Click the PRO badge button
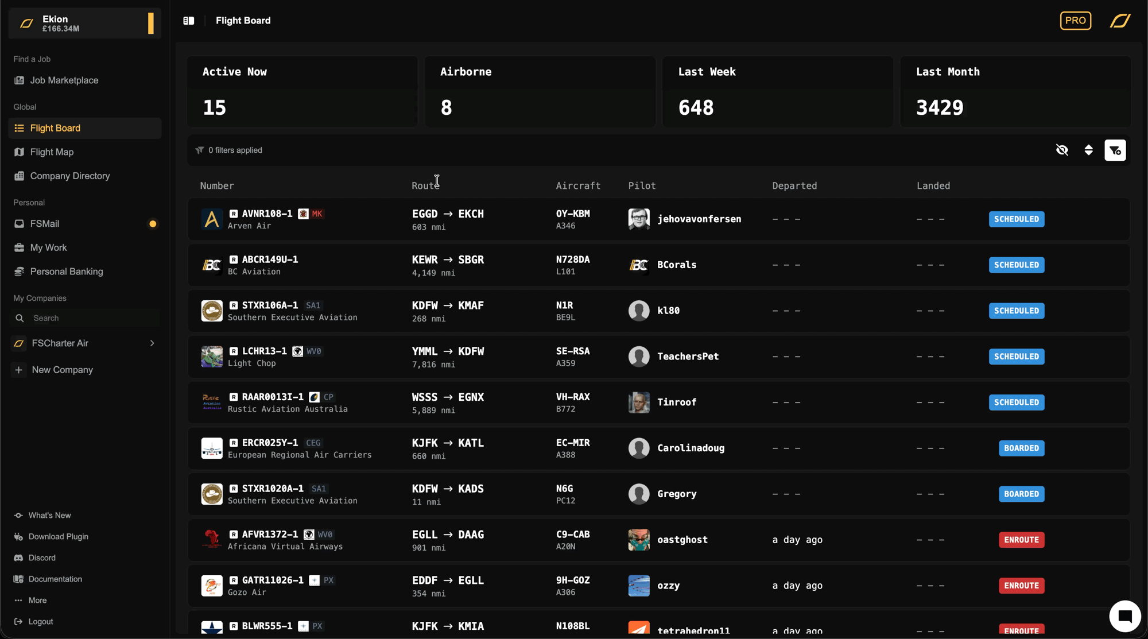The width and height of the screenshot is (1148, 639). (1075, 21)
